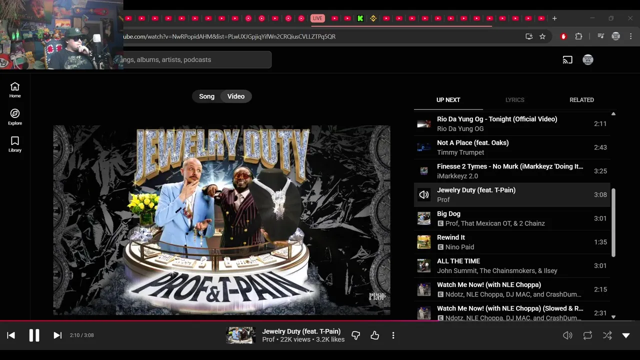Skip to next track
Screen dimensions: 640x360
click(57, 335)
